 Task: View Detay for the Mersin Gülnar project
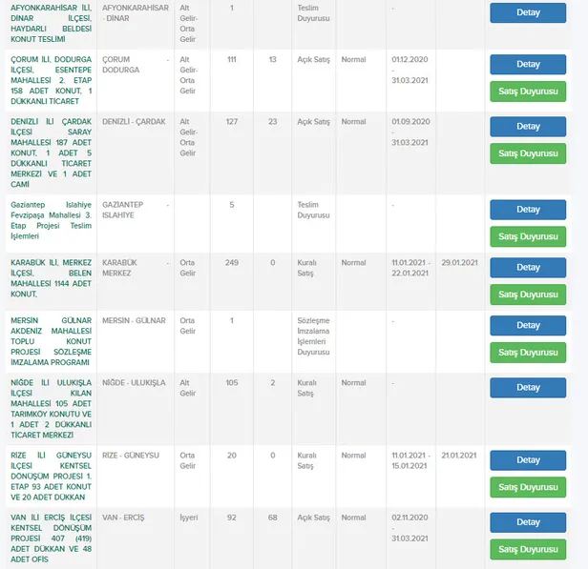528,326
